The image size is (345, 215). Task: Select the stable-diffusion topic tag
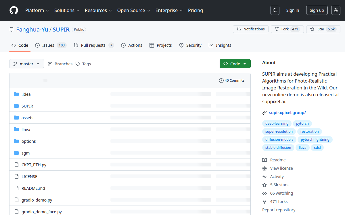tap(278, 148)
